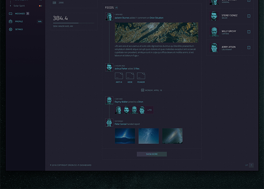Screen dimensions: 264x189
Task: Click the Up arrow button in footer
Action: pos(251,165)
